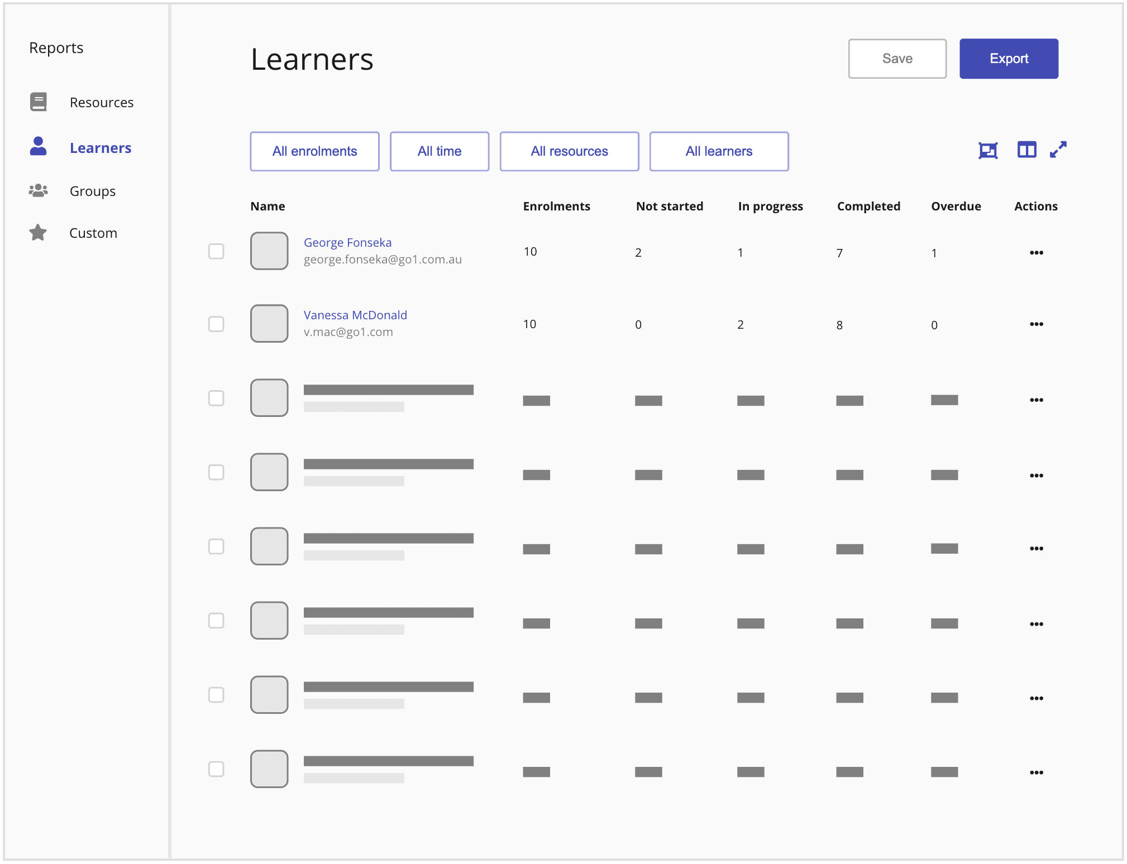Switch to the Groups report section
1127x864 pixels.
tap(92, 190)
